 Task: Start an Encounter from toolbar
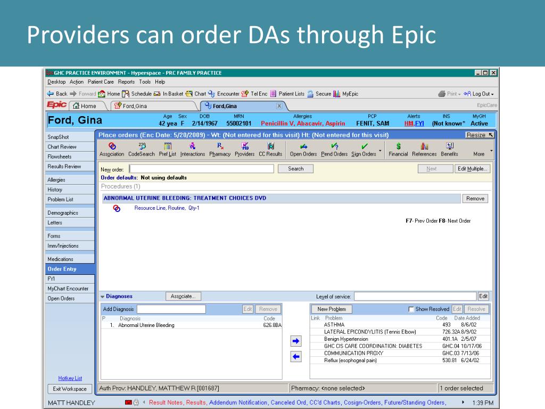pyautogui.click(x=224, y=94)
